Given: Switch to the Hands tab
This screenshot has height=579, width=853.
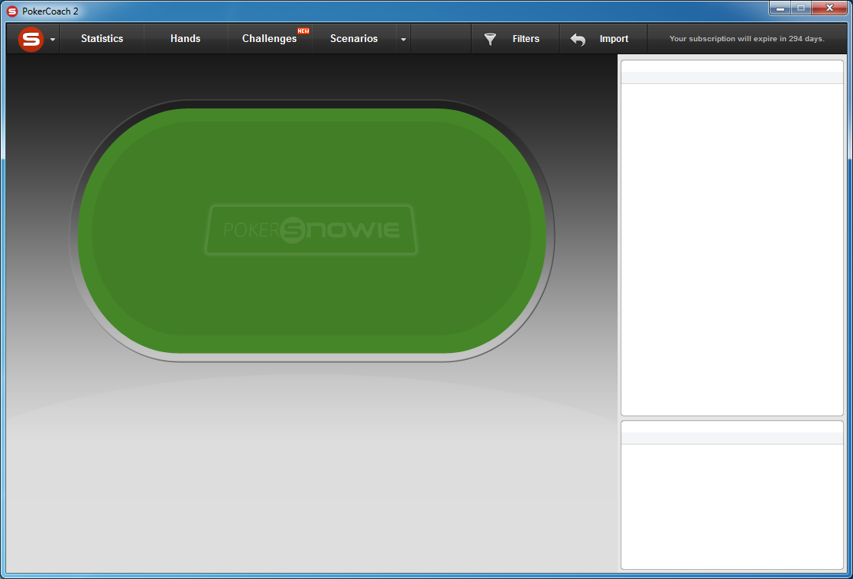Looking at the screenshot, I should pos(185,39).
